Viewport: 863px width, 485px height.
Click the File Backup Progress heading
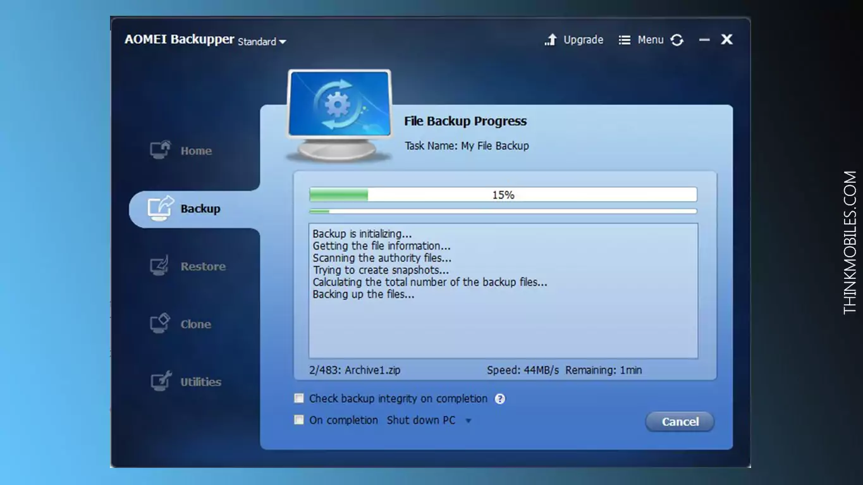(465, 121)
